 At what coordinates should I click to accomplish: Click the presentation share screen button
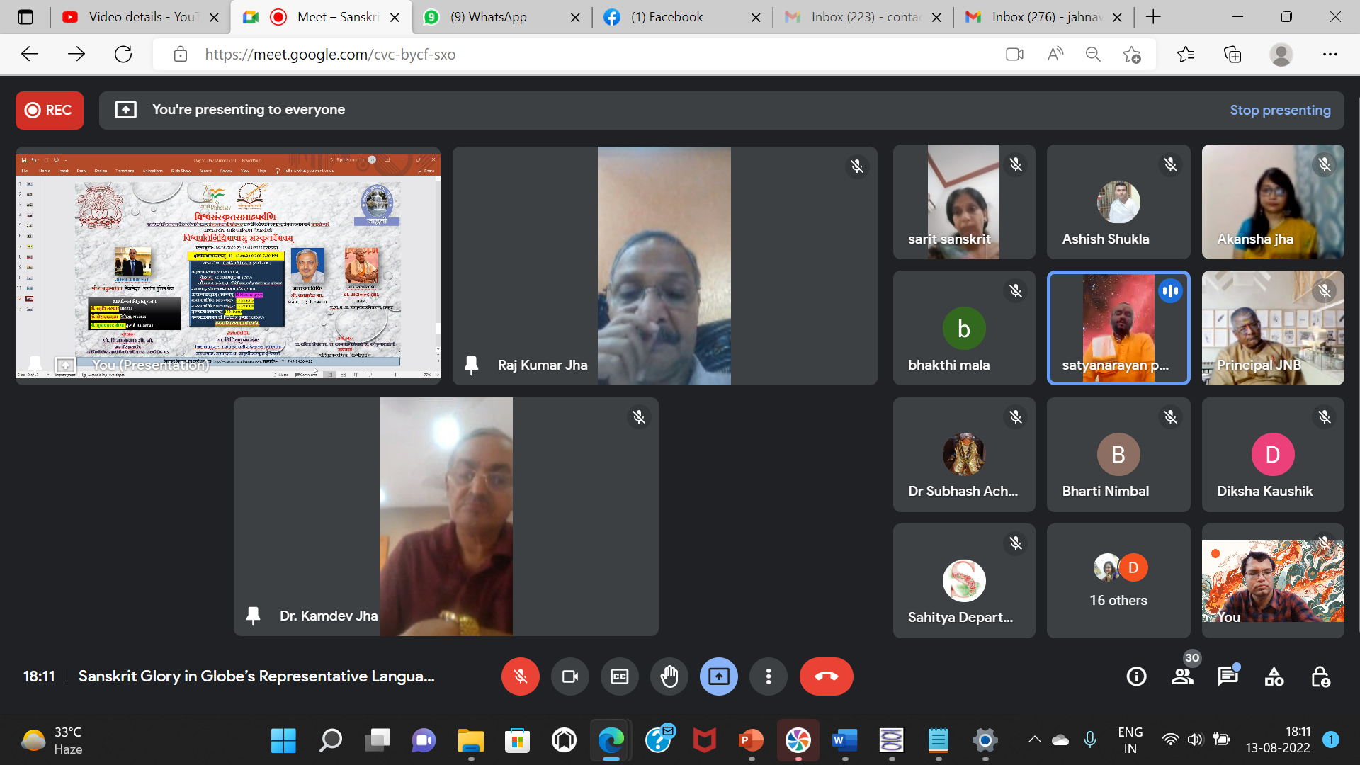tap(718, 676)
